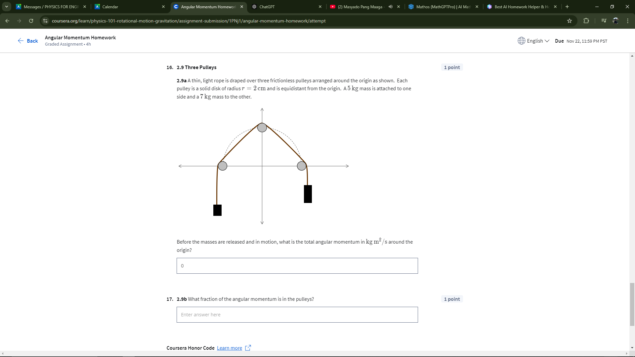Minimize the browser window

(x=597, y=7)
